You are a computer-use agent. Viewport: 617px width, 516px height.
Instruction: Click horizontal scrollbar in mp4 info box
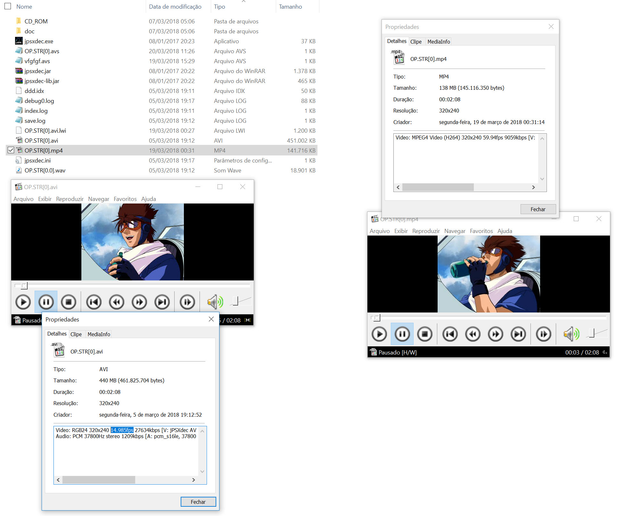pyautogui.click(x=438, y=187)
